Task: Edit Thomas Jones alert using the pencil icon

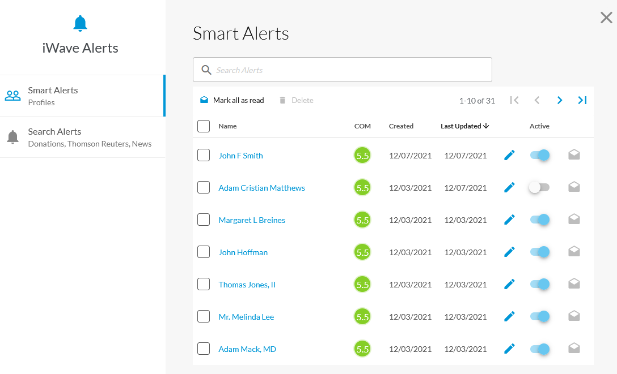Action: click(509, 283)
